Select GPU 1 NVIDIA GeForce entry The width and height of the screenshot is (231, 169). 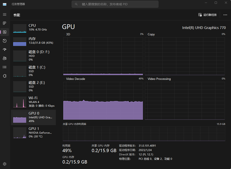(33, 133)
